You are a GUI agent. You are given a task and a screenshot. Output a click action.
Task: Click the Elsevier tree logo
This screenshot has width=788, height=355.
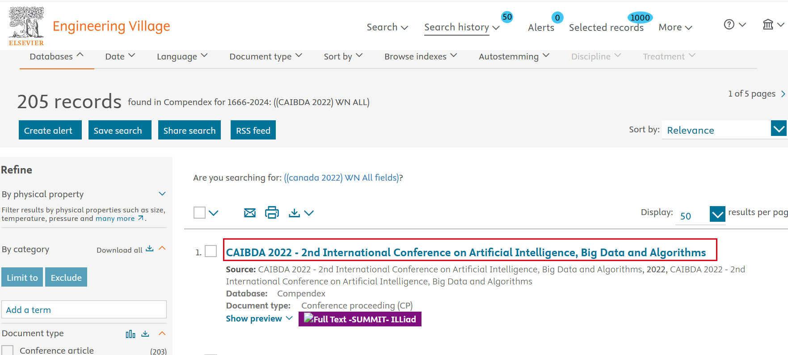(x=26, y=26)
